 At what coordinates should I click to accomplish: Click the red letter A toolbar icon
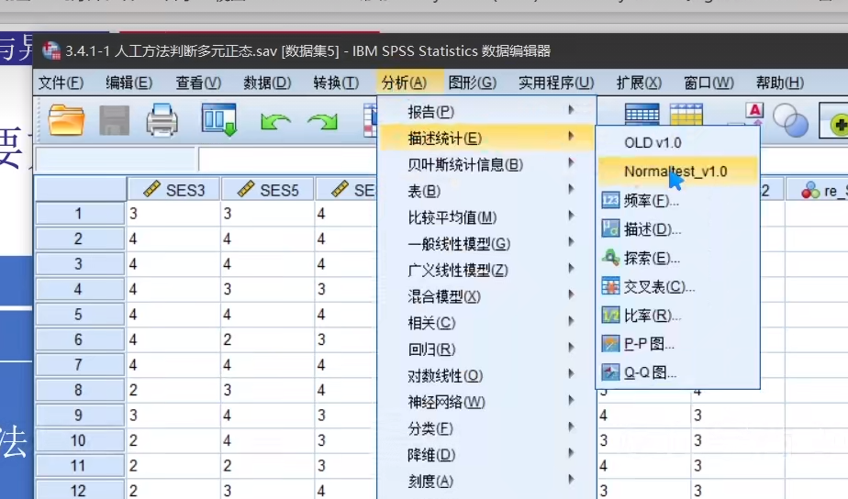coord(754,112)
